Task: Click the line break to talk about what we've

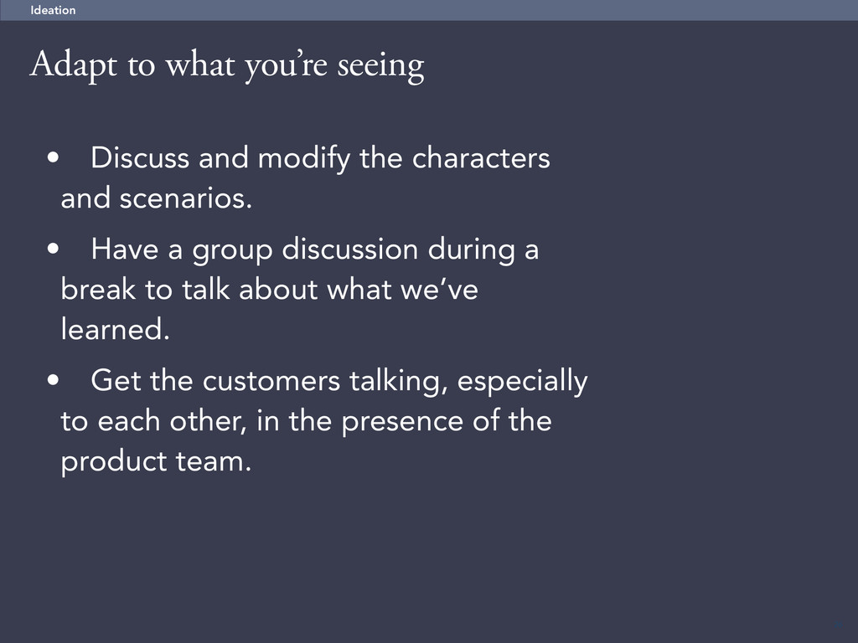Action: click(x=269, y=289)
